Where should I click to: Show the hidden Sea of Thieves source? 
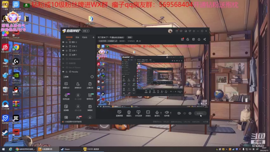[x=63, y=67]
